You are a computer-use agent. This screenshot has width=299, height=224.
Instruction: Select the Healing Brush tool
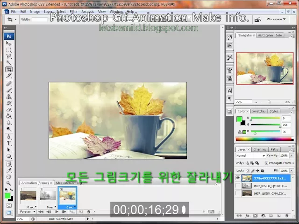[8, 84]
